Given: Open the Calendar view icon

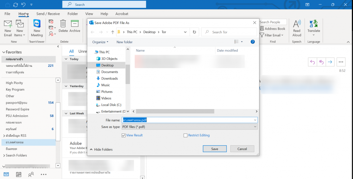Looking at the screenshot, I should [x=19, y=174].
